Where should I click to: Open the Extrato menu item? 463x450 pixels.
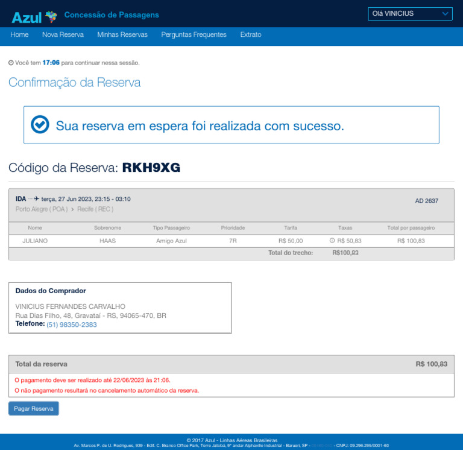(251, 34)
